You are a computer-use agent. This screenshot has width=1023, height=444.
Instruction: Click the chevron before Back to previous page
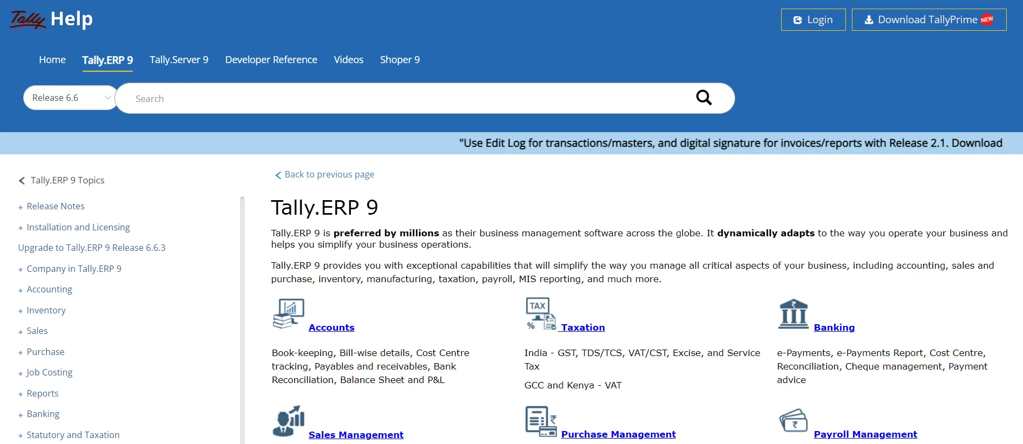click(278, 175)
